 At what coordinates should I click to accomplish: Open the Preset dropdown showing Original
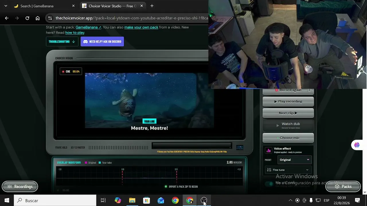click(294, 160)
